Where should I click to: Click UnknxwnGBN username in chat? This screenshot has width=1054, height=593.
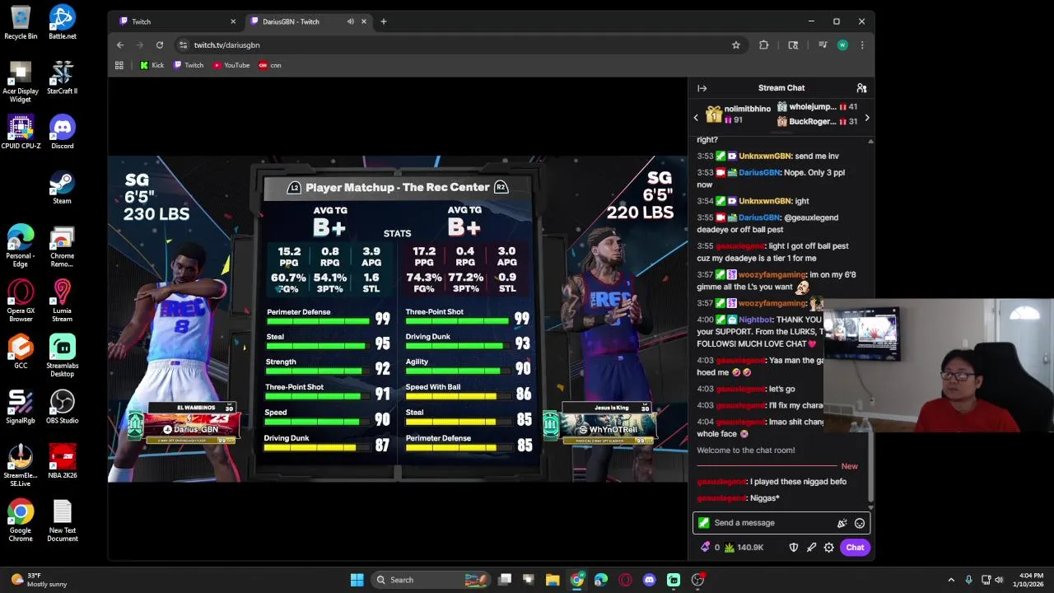point(765,156)
